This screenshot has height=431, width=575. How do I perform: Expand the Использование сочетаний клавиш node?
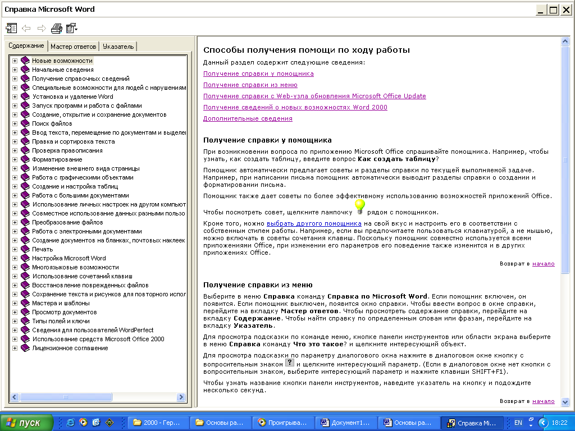(15, 276)
